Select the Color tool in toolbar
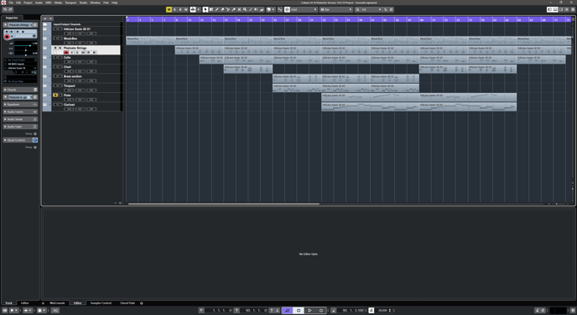The image size is (577, 315). [x=262, y=9]
